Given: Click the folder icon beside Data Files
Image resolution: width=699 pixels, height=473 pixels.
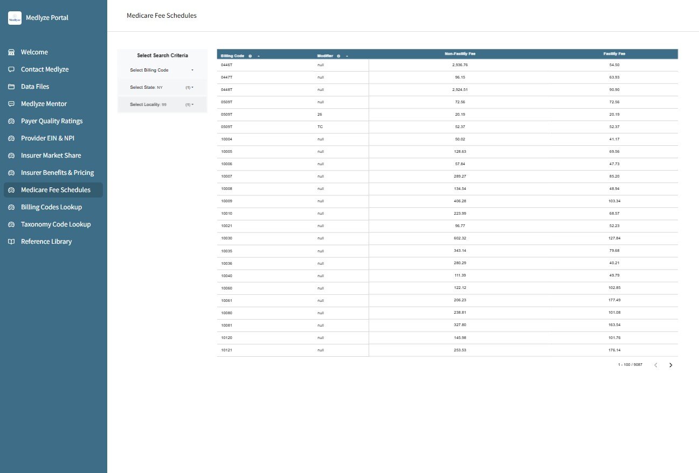Looking at the screenshot, I should pos(11,87).
